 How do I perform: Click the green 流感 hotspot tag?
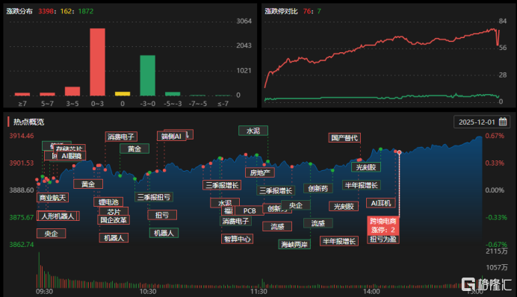click(318, 223)
